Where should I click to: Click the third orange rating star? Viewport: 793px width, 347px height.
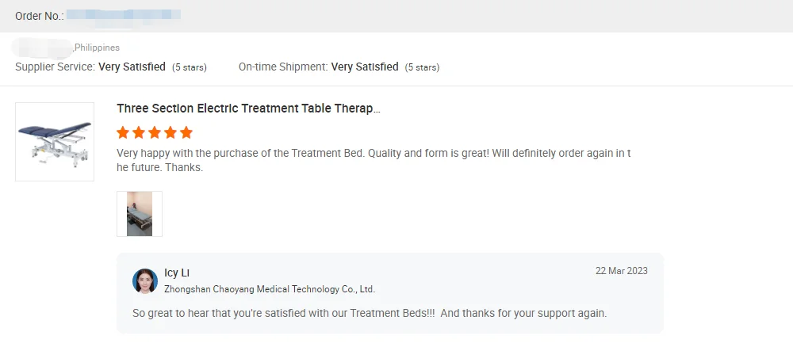pyautogui.click(x=155, y=132)
